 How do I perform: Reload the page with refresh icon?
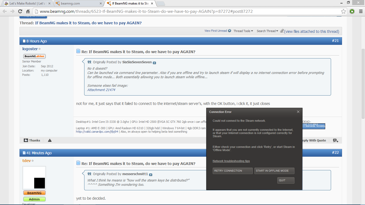[20, 11]
